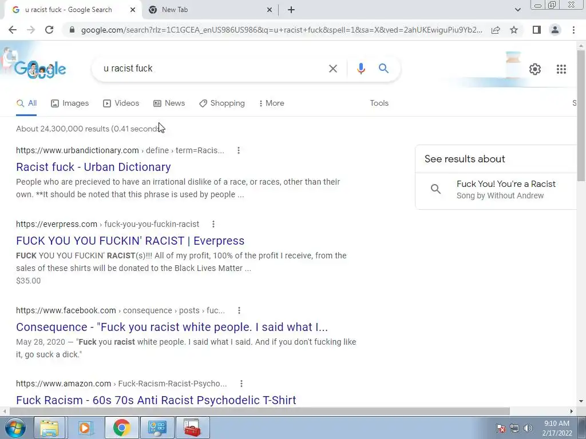Close the New Tab tab
This screenshot has width=586, height=439.
(x=269, y=10)
